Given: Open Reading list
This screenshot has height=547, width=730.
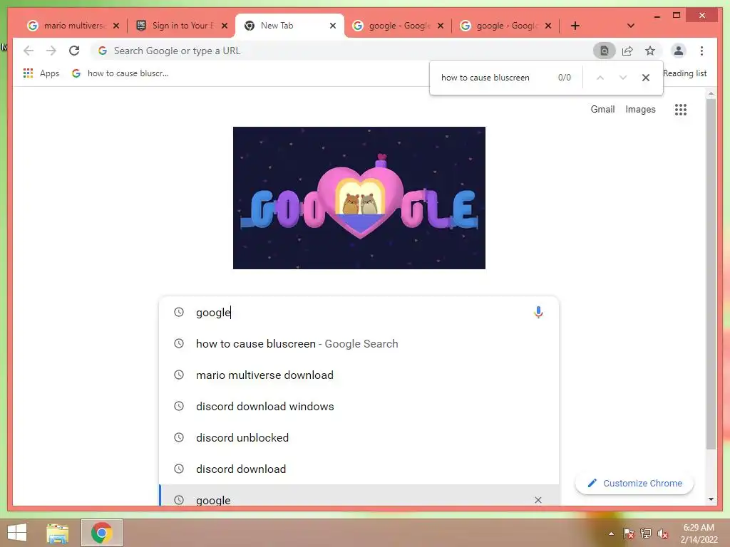Looking at the screenshot, I should click(685, 73).
